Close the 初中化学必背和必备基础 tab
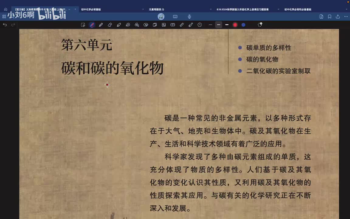 [x=346, y=9]
